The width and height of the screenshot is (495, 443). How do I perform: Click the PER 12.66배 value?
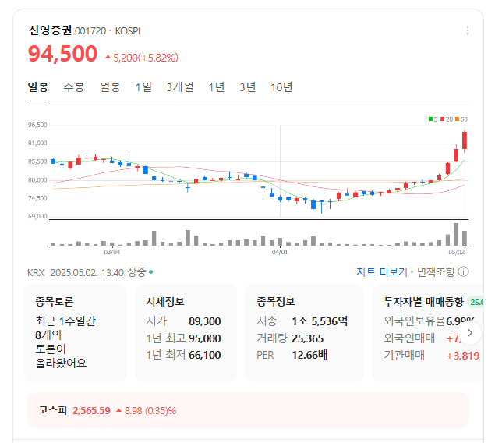[x=309, y=355]
